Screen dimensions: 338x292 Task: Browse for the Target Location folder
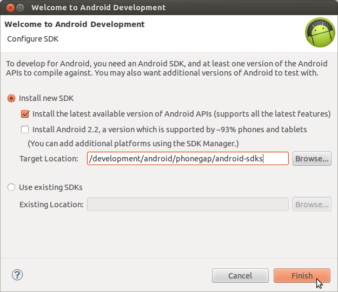coord(312,159)
